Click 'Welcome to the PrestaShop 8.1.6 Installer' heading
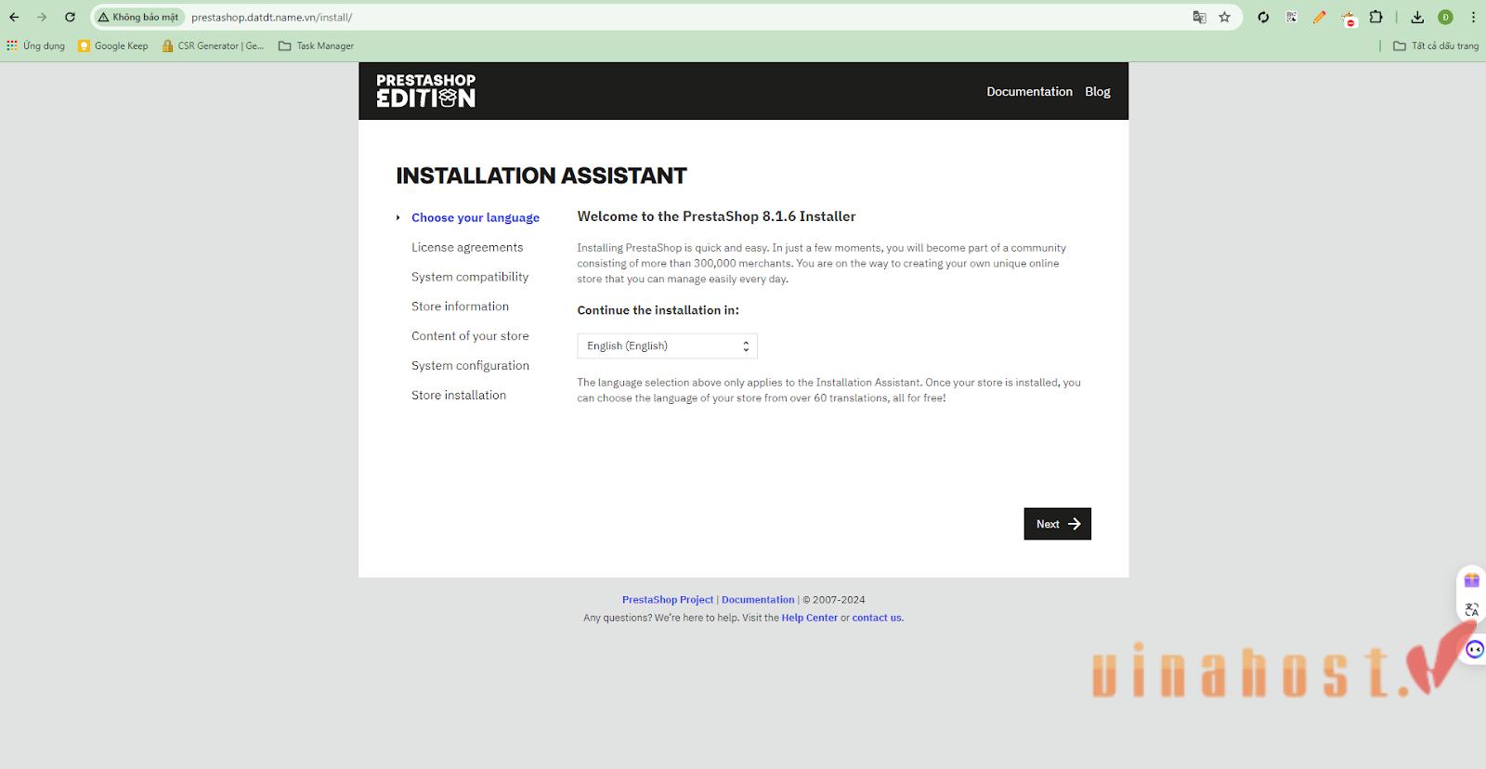The width and height of the screenshot is (1486, 769). (716, 216)
